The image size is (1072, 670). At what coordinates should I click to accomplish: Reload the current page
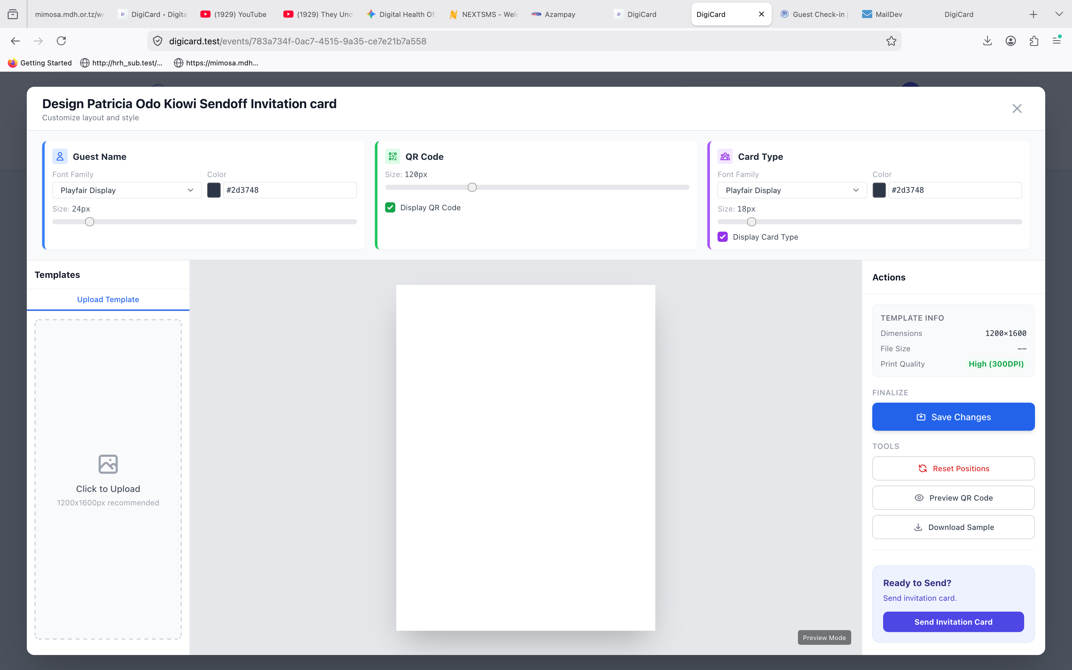62,41
